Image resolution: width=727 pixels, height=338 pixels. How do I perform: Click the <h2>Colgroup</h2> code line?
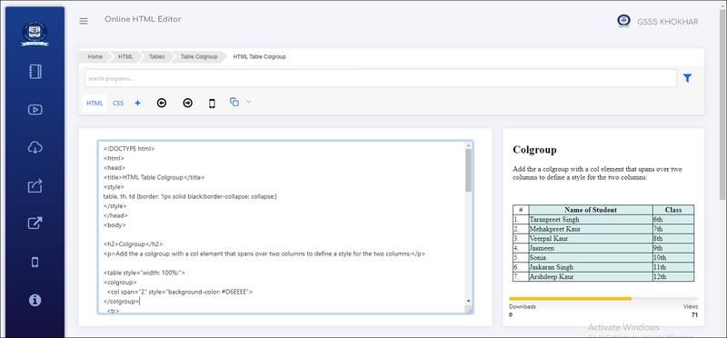[134, 244]
